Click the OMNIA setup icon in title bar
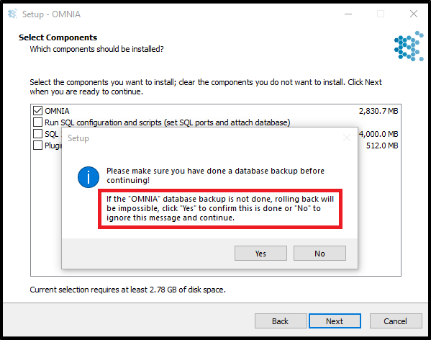The width and height of the screenshot is (431, 340). (12, 14)
